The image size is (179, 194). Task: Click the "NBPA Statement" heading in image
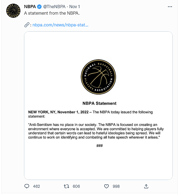[99, 103]
